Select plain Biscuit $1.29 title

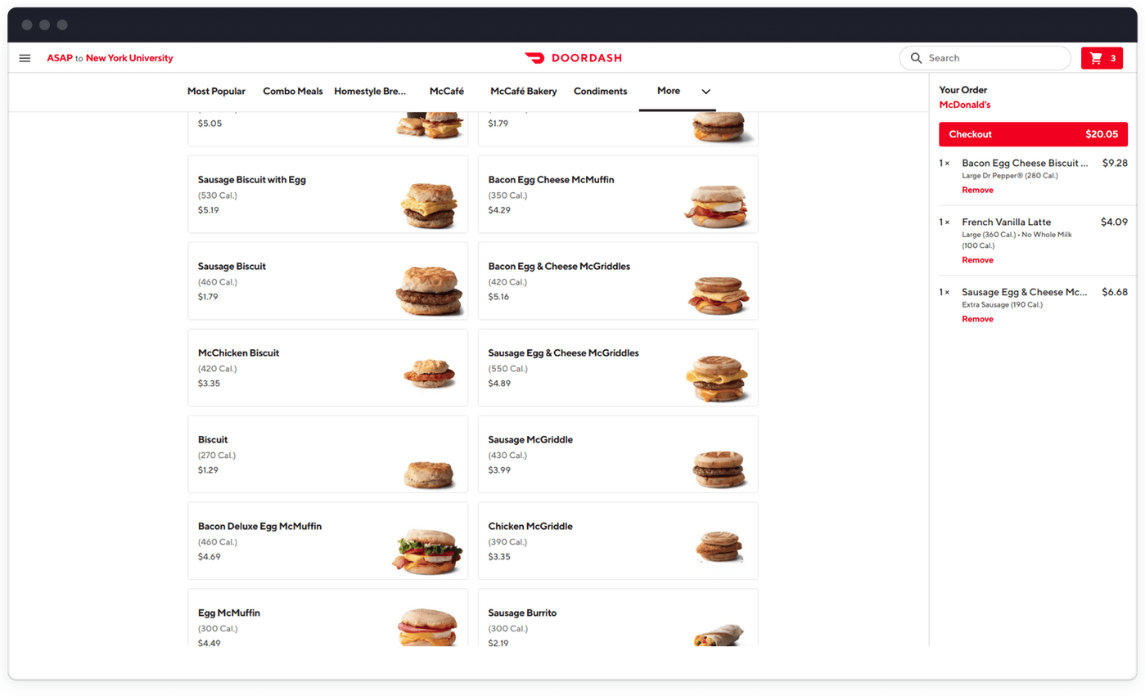(x=213, y=440)
